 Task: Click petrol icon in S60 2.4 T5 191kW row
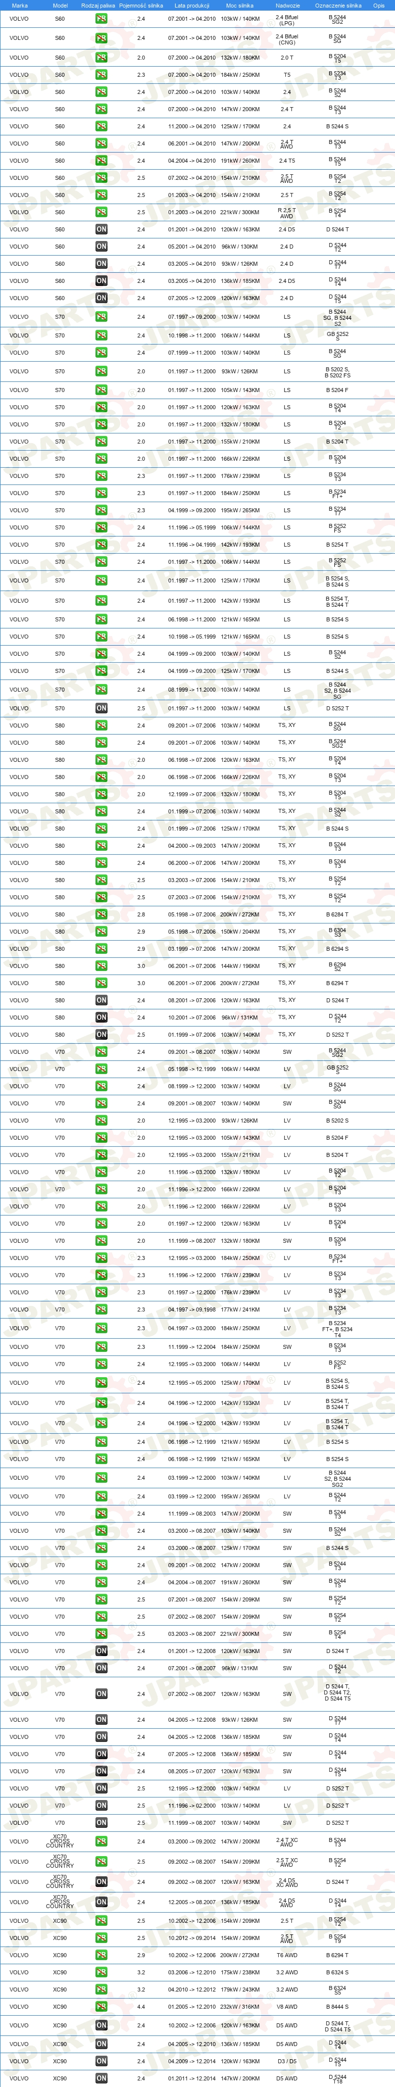point(101,161)
